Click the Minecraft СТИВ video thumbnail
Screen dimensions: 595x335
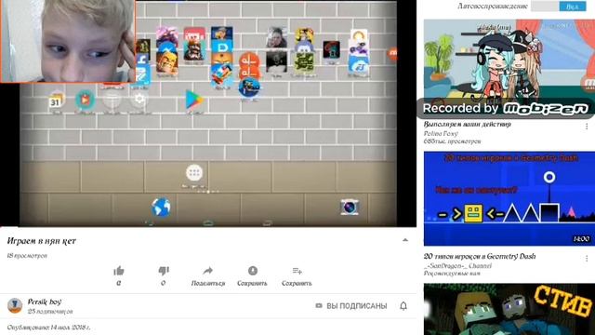tap(509, 309)
